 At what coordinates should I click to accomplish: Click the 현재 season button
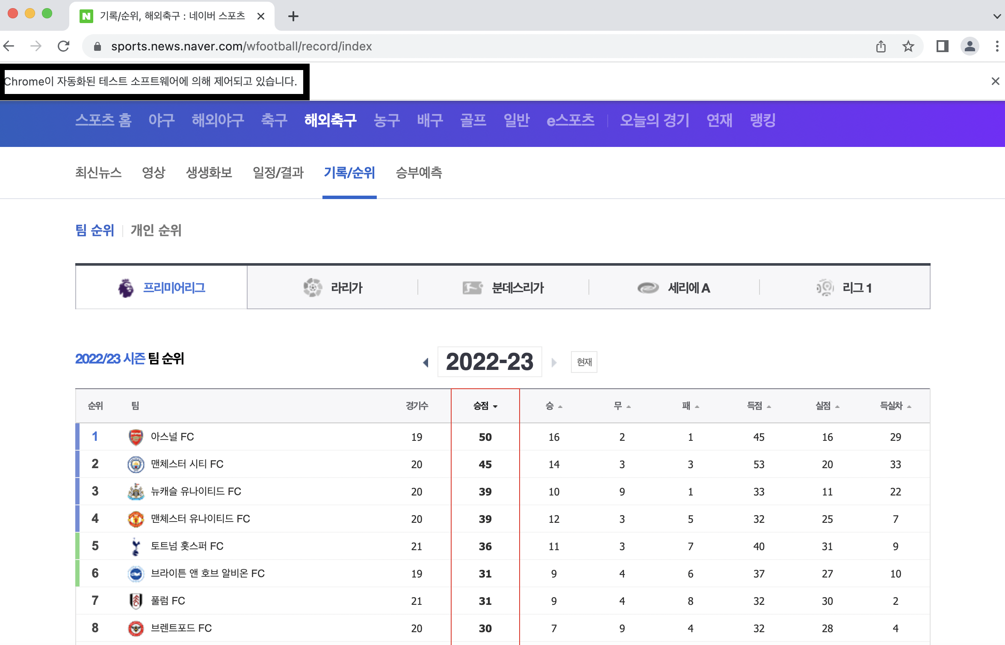click(584, 362)
